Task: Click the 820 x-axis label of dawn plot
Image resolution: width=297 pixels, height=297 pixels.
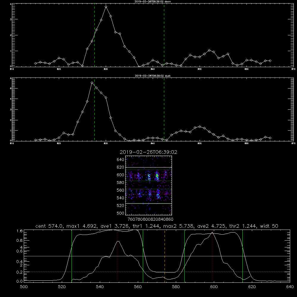Action: pyautogui.click(x=59, y=69)
